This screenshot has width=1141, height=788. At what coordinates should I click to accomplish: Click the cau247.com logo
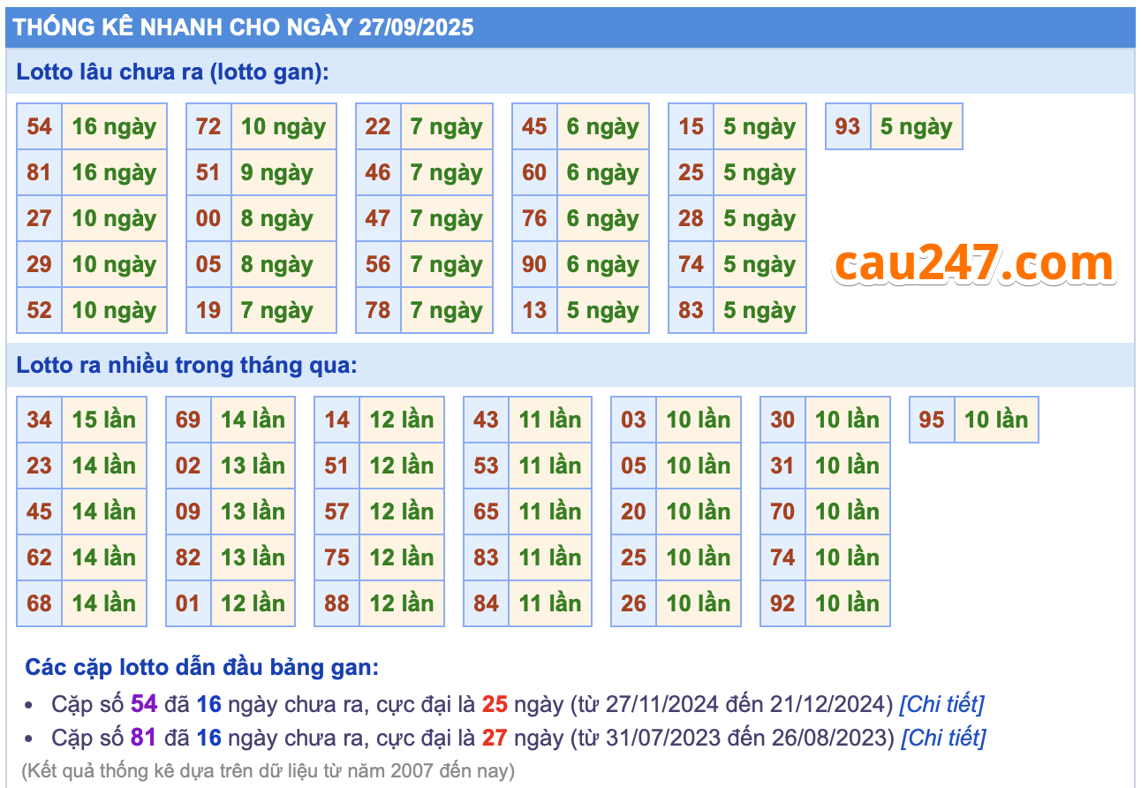974,263
